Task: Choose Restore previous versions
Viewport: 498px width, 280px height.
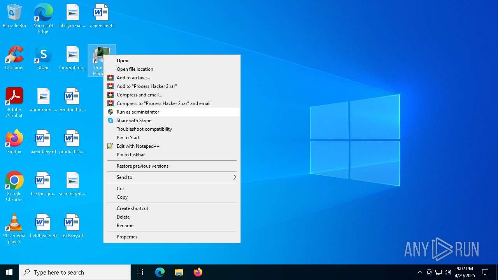Action: (172, 166)
